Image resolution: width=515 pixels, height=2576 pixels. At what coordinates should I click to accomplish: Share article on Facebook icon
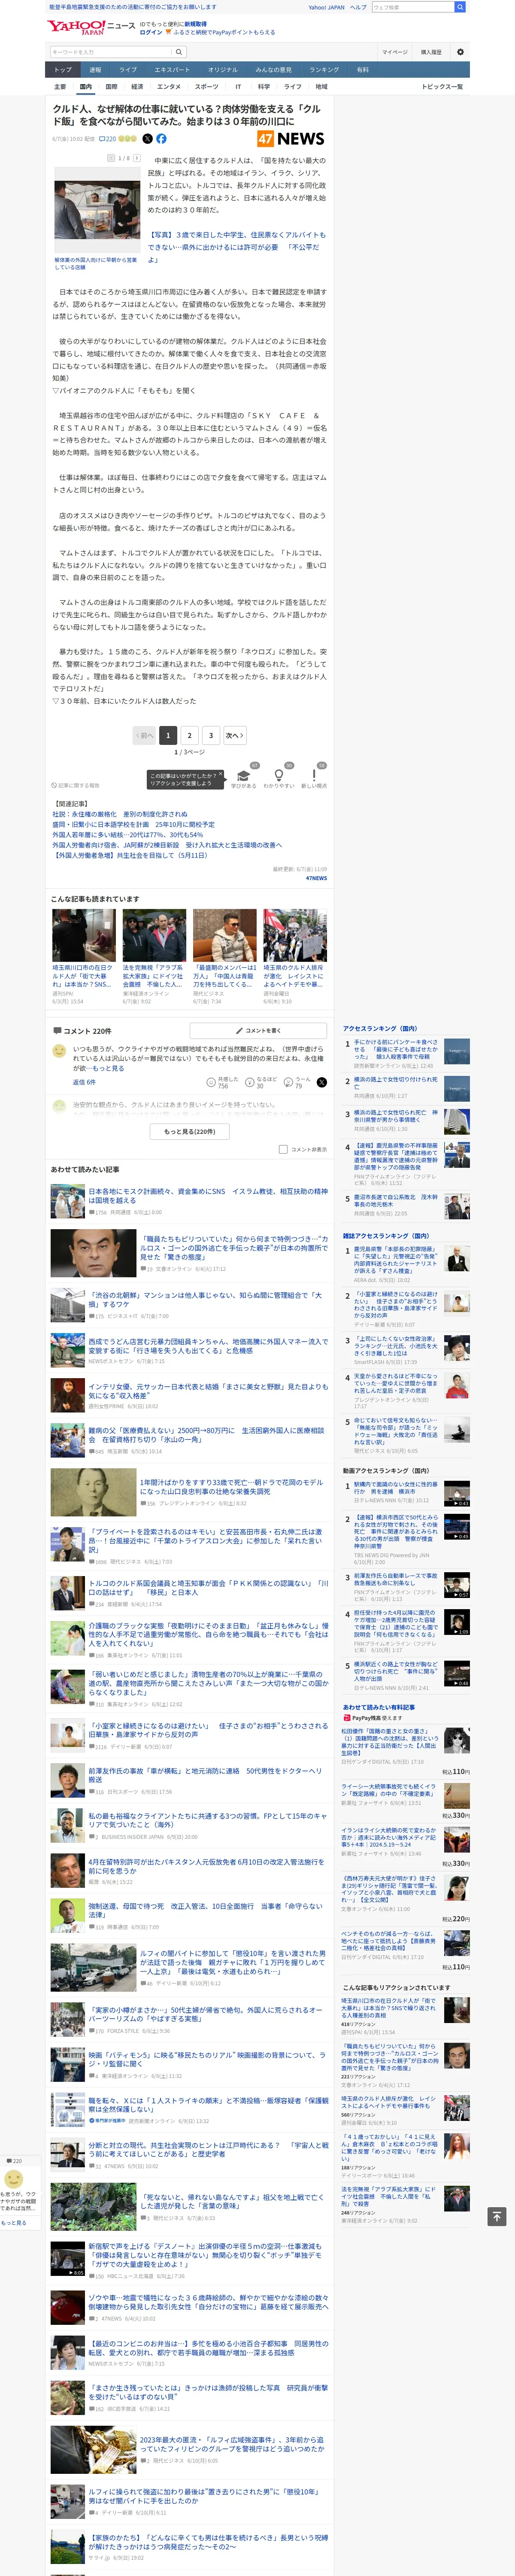(x=161, y=139)
